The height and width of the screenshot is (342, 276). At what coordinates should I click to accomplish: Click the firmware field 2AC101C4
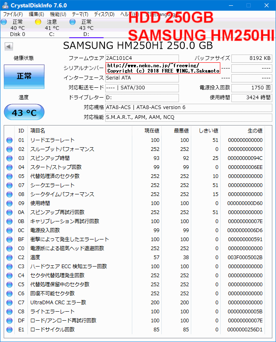click(x=142, y=59)
